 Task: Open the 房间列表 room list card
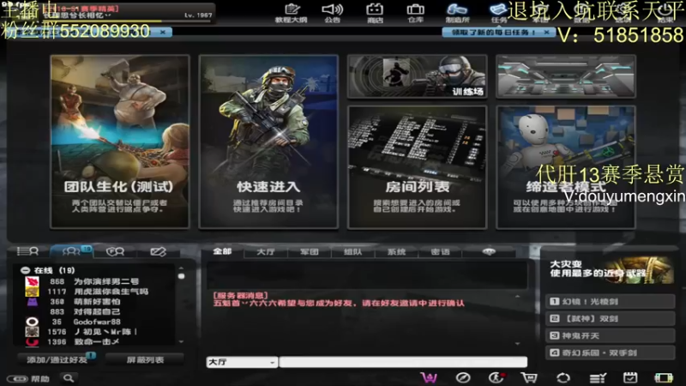(417, 167)
